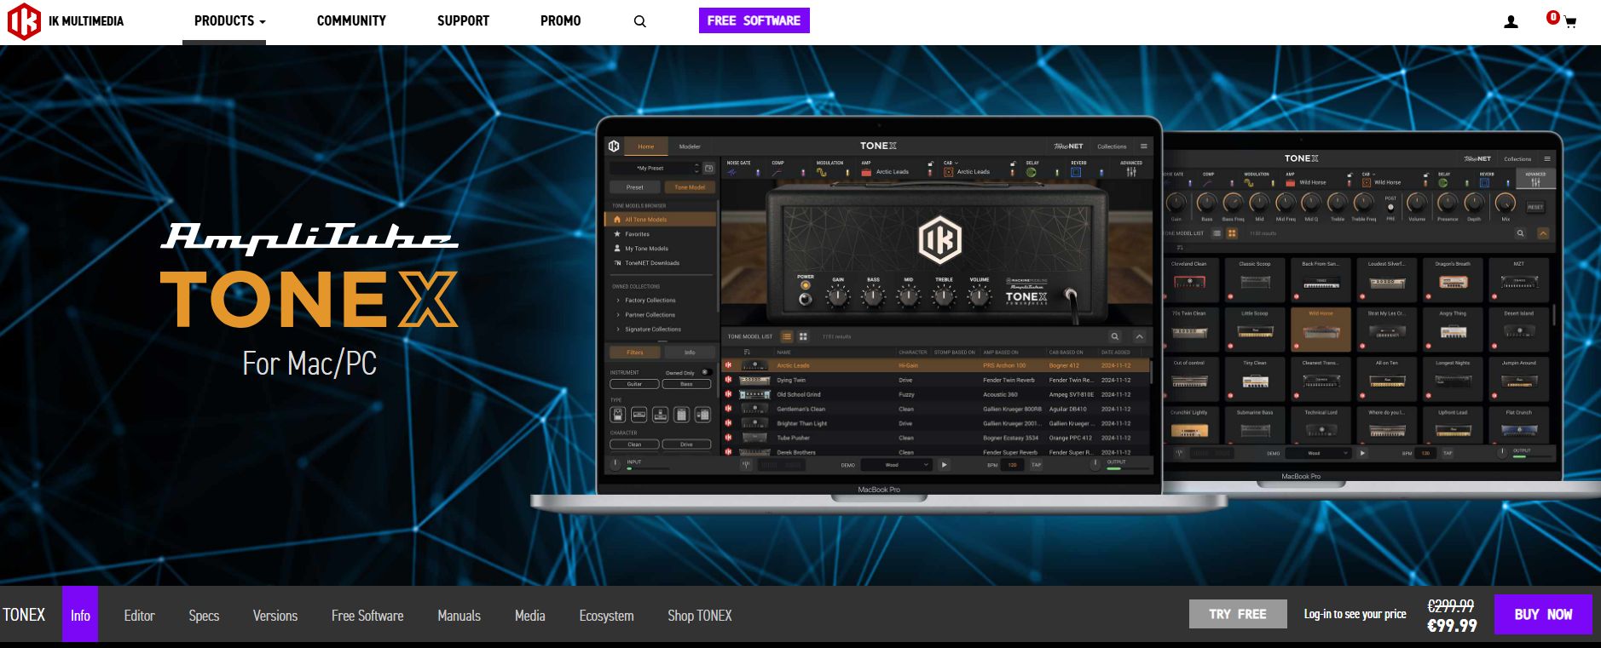
Task: Open the PRODUCTS dropdown menu
Action: (x=229, y=21)
